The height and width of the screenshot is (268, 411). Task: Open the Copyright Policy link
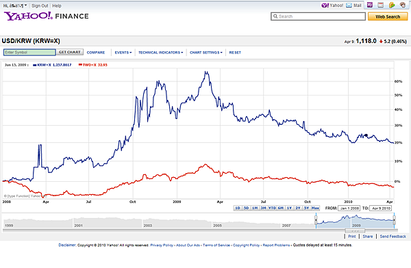point(246,245)
